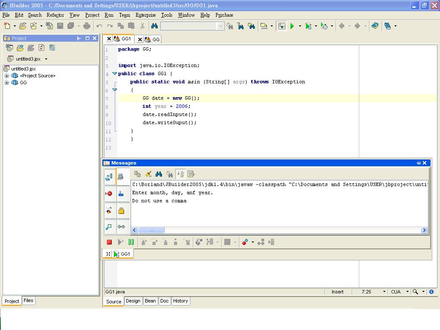Click binoculars search icon in Messages pane
This screenshot has width=440, height=330.
(159, 174)
